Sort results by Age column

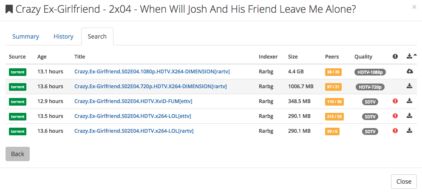coord(42,56)
